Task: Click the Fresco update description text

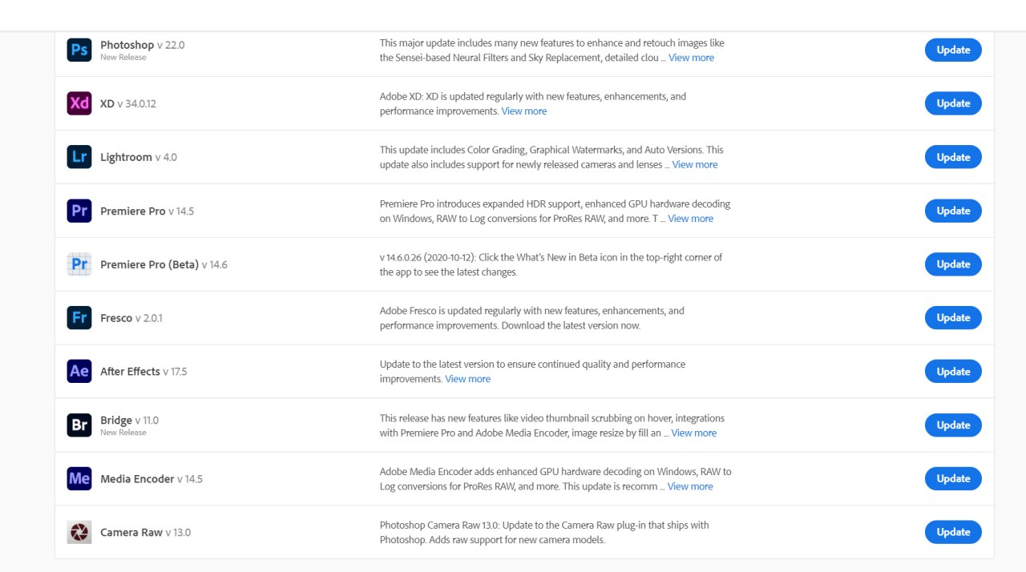Action: pos(532,318)
